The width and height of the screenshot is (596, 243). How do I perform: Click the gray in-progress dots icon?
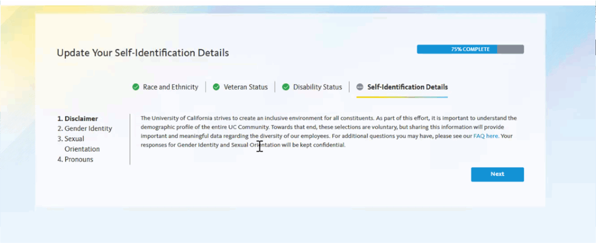click(360, 87)
